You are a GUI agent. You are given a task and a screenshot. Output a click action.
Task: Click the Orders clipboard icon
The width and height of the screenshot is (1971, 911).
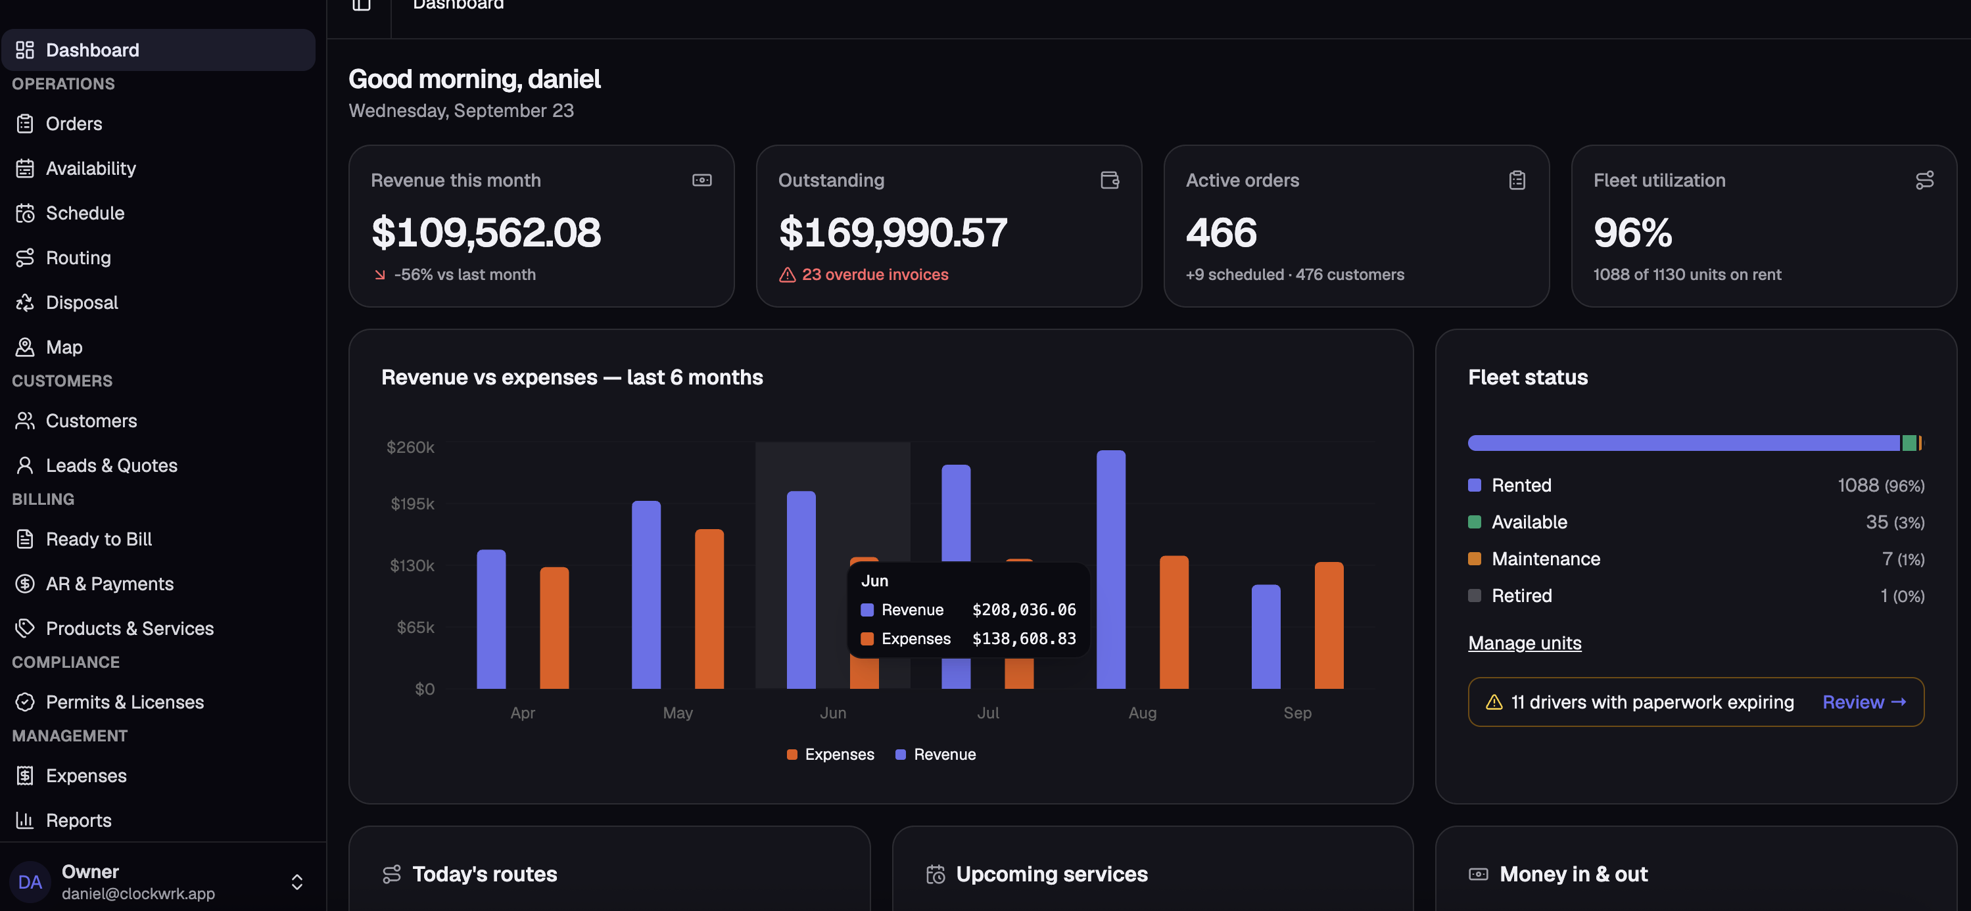tap(24, 123)
